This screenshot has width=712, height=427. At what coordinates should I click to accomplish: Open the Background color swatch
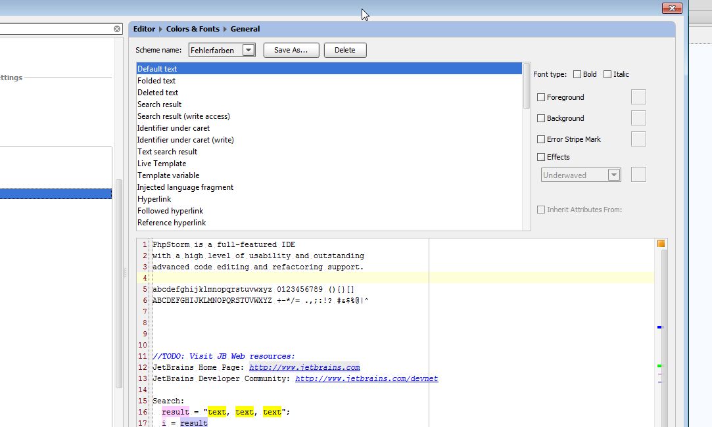pos(638,118)
